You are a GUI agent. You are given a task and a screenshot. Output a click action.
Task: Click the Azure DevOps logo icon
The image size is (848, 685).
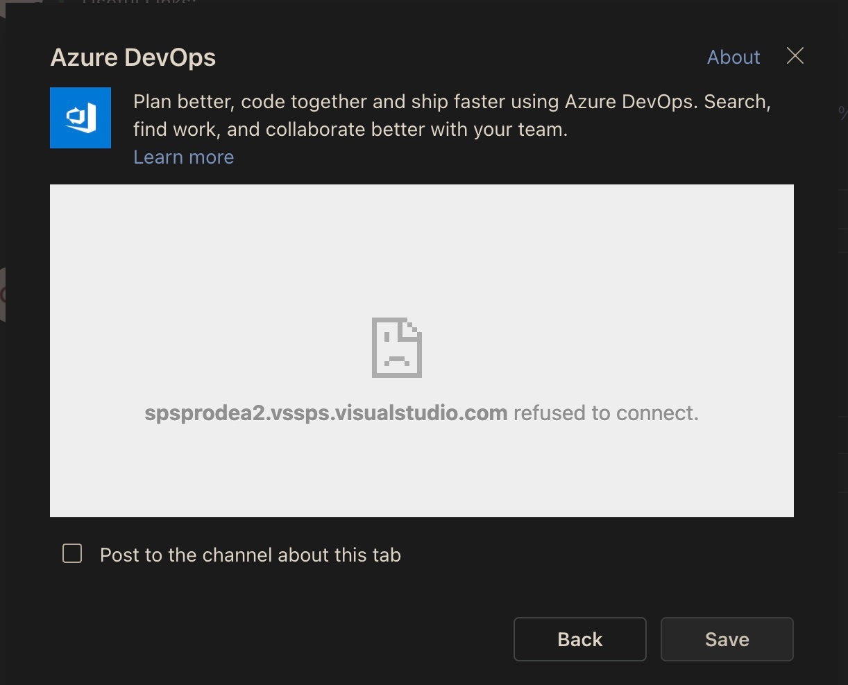80,118
